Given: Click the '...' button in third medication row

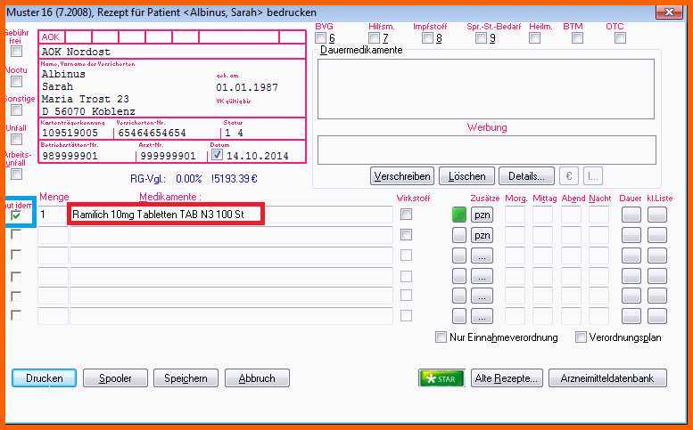Looking at the screenshot, I should tap(482, 256).
